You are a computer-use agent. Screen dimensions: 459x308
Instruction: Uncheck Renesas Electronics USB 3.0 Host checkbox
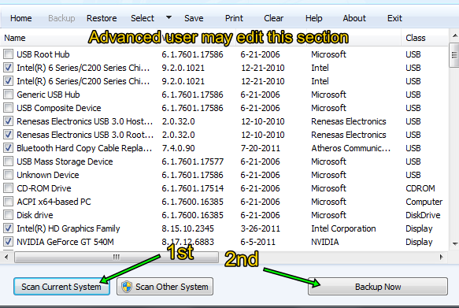pos(8,121)
